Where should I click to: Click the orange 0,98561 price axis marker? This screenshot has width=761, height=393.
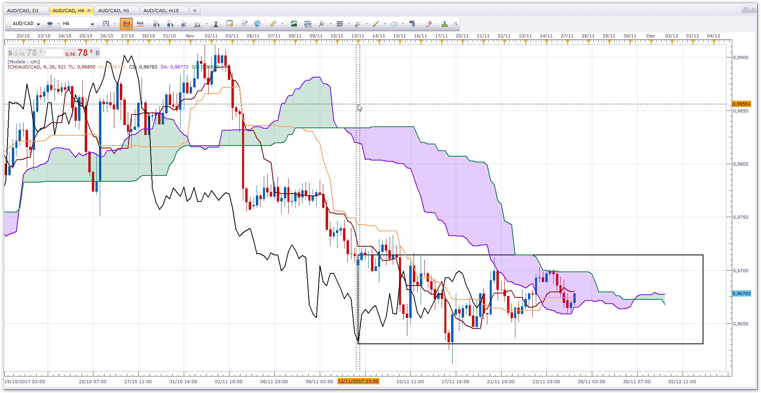742,104
